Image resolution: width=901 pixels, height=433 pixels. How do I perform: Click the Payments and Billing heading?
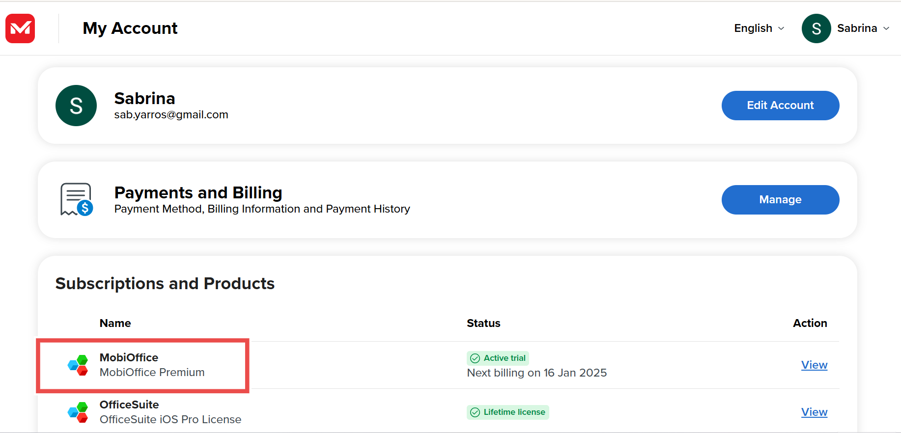click(198, 192)
